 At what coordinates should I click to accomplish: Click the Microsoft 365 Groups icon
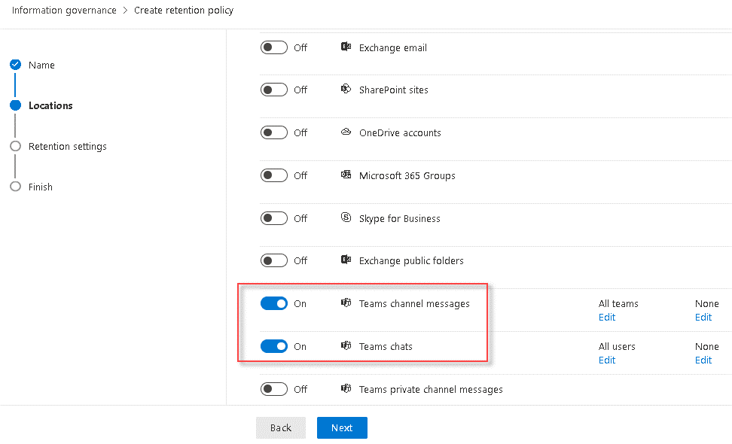pyautogui.click(x=345, y=175)
